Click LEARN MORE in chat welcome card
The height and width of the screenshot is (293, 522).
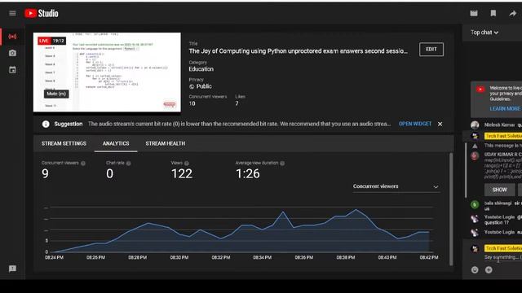(x=505, y=108)
